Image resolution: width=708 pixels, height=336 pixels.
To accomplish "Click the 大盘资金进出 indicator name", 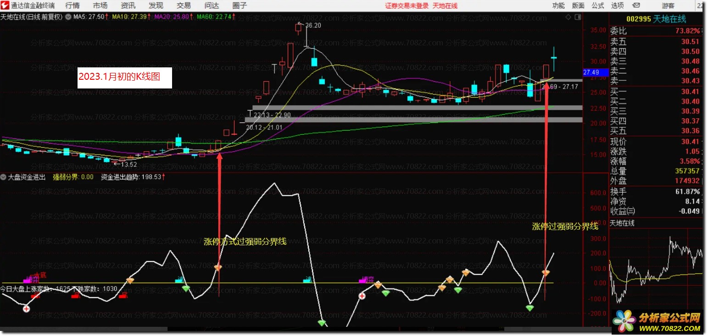I will (27, 177).
